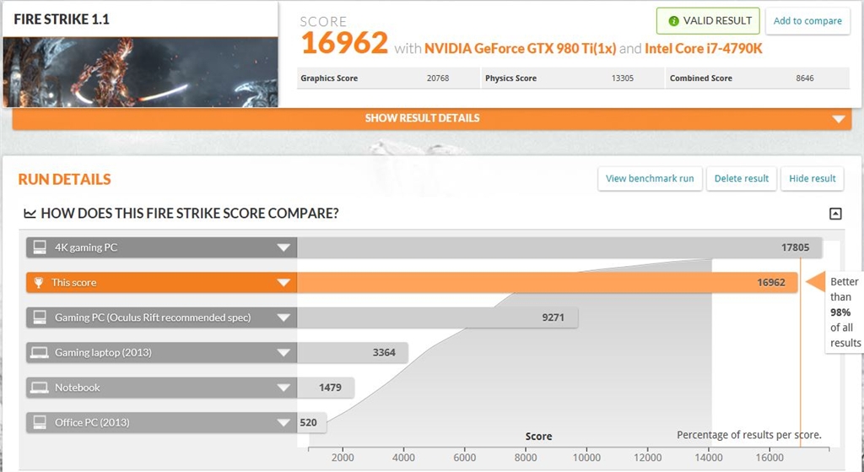Viewport: 864px width, 472px height.
Task: Click the chart icon beside comparison heading
Action: 30,214
